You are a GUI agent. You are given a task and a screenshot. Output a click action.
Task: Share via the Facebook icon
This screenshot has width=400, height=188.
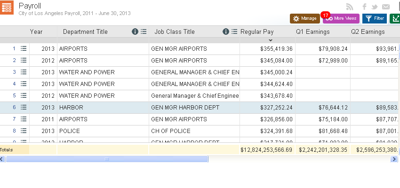pos(364,7)
